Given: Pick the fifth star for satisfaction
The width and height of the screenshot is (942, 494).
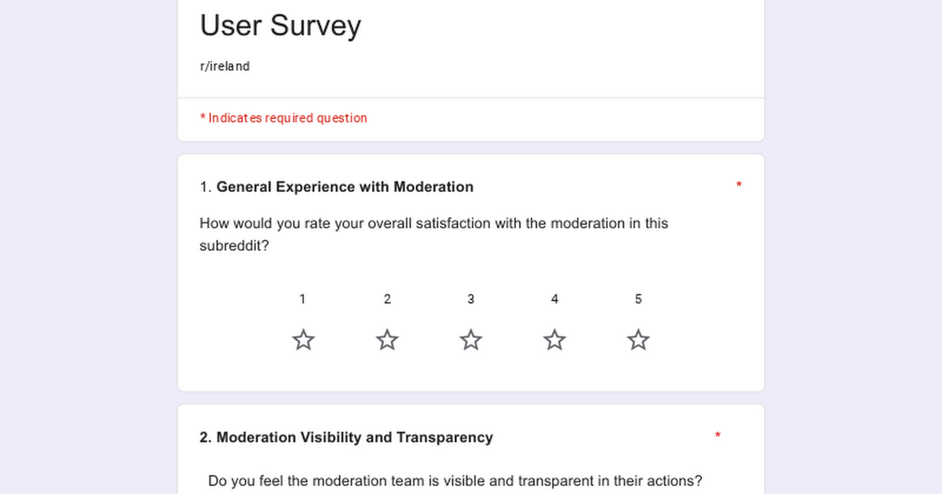Looking at the screenshot, I should click(638, 340).
